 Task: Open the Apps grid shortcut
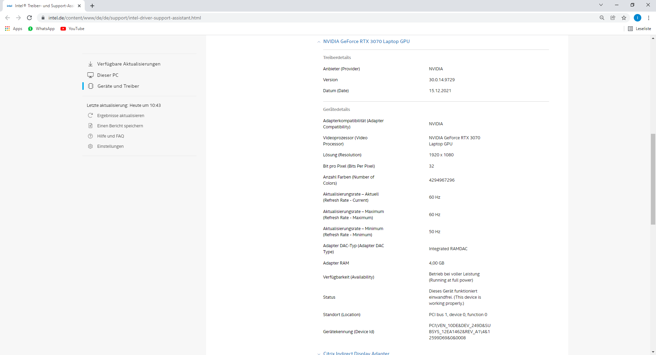(x=14, y=29)
